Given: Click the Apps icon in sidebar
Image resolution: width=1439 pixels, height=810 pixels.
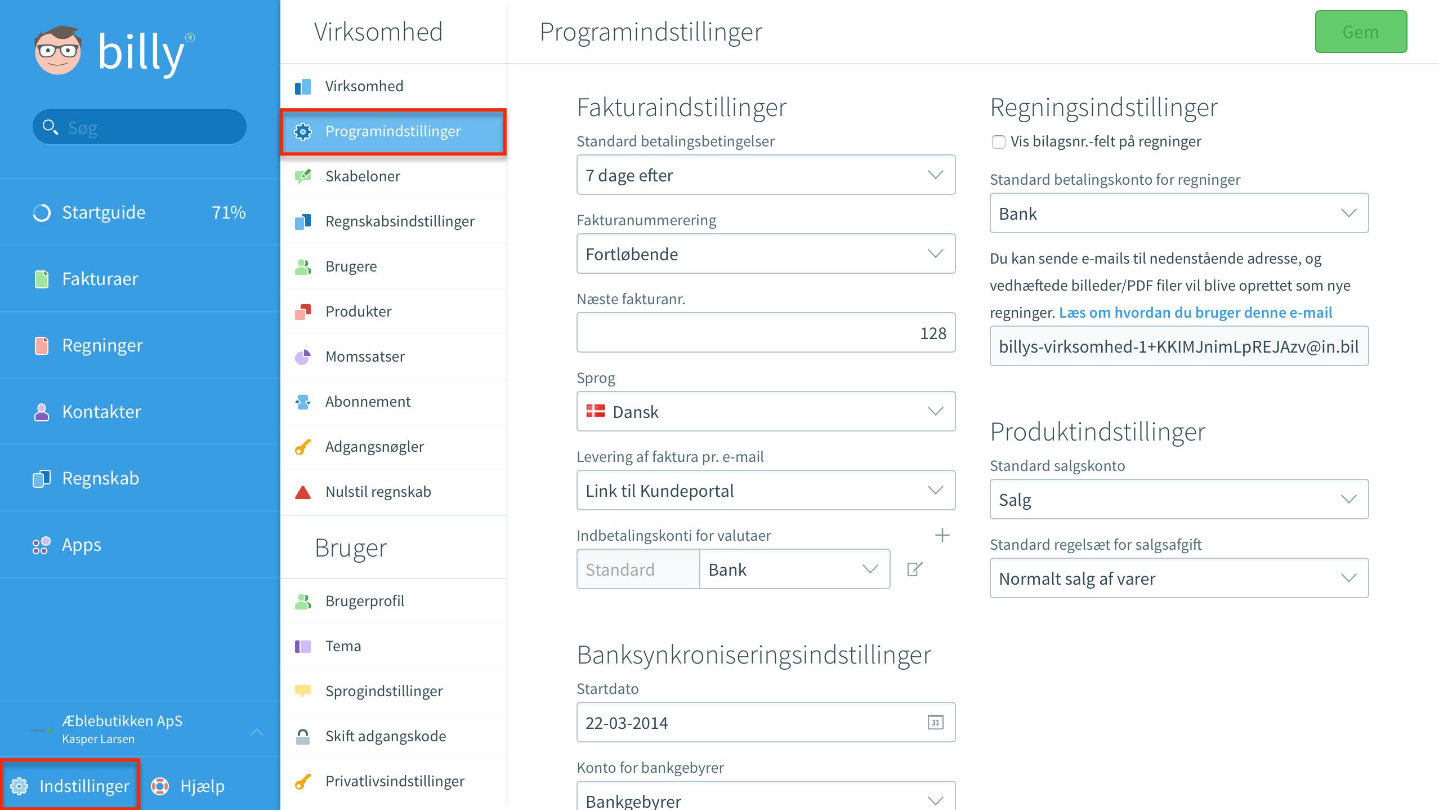Looking at the screenshot, I should 41,545.
